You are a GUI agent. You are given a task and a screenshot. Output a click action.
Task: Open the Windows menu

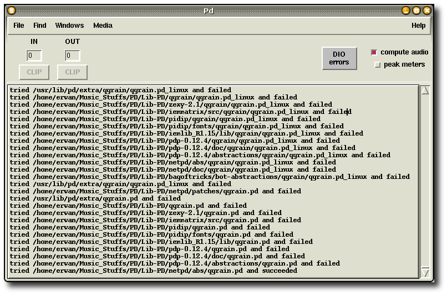point(69,26)
